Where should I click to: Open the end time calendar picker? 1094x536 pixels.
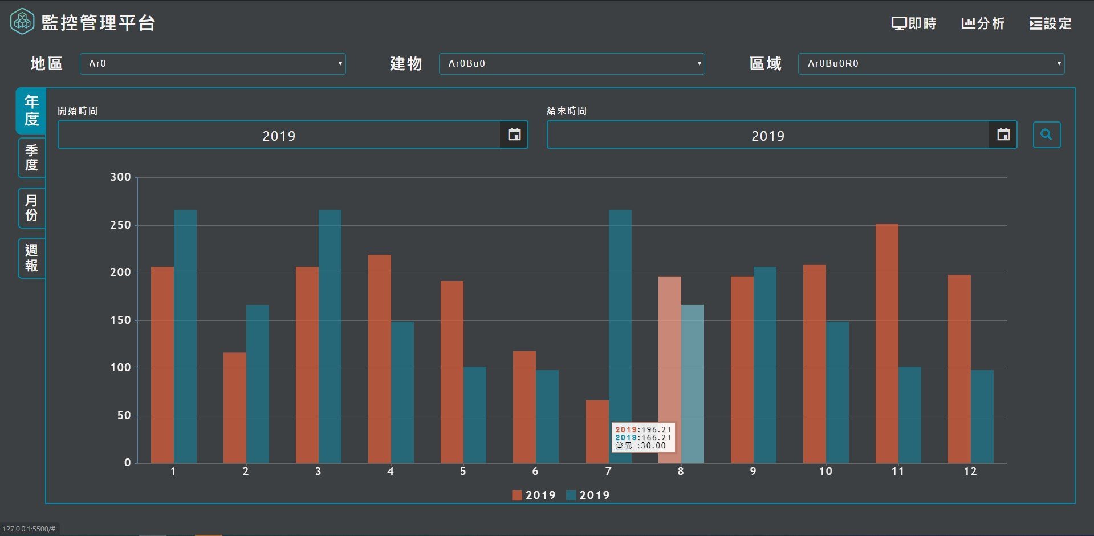(1003, 135)
